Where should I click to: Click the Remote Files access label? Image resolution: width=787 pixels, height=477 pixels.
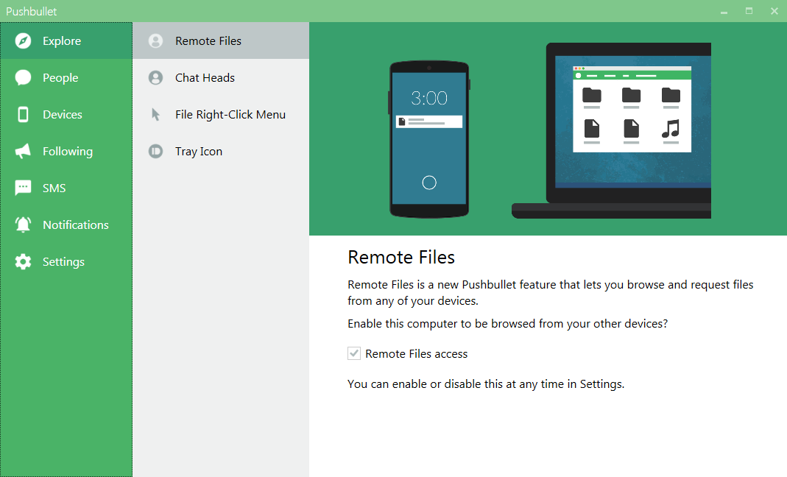coord(416,354)
